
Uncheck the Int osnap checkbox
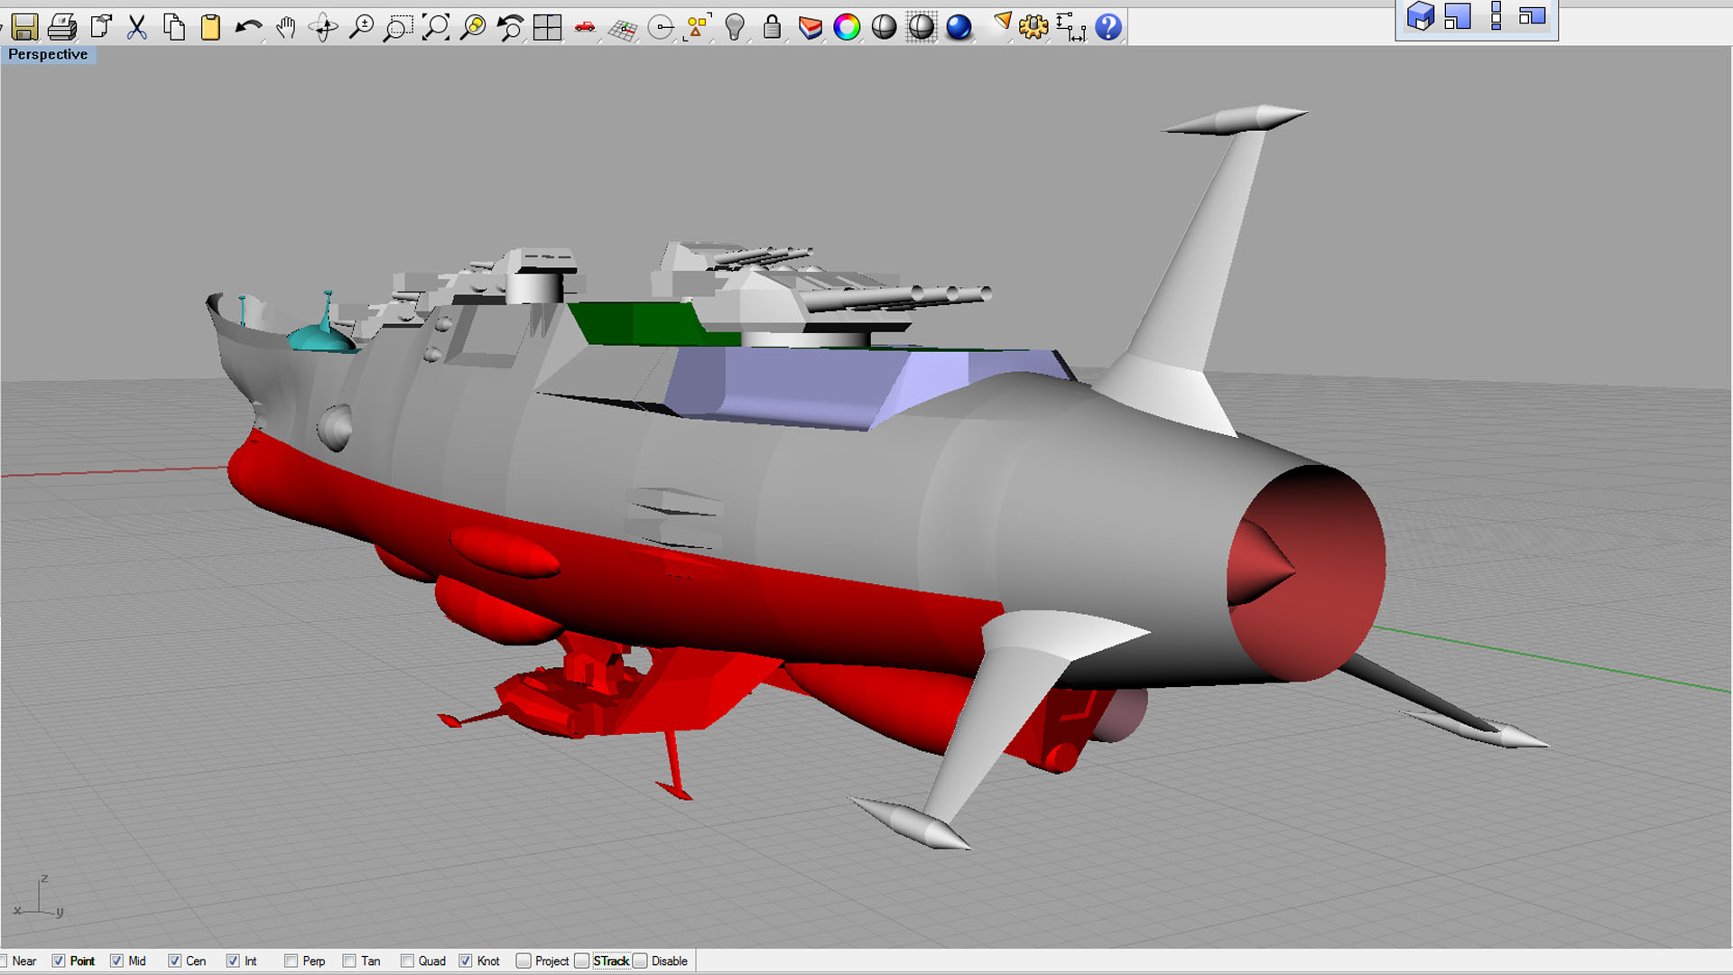[x=233, y=961]
